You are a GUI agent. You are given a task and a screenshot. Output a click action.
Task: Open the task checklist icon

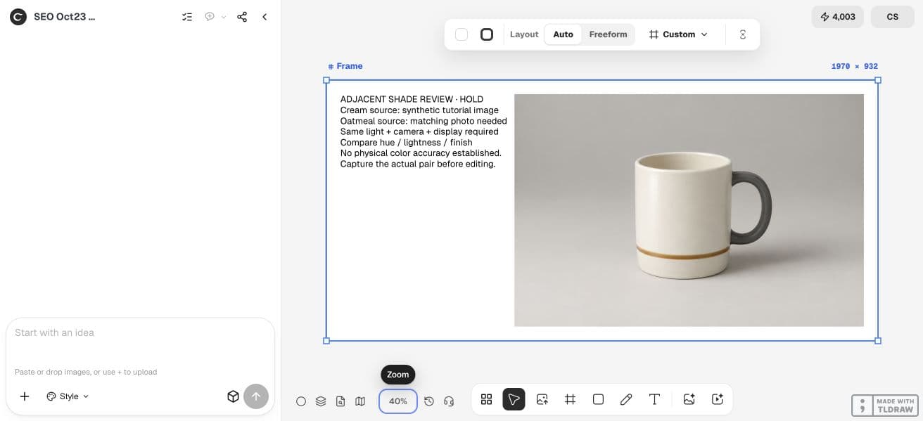[187, 17]
